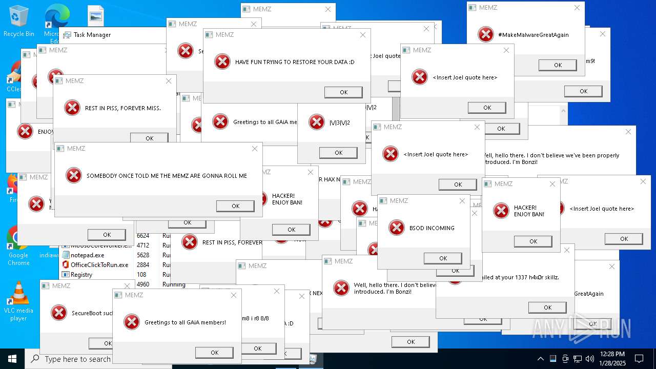Click PID value 4960 in Task Manager

pyautogui.click(x=143, y=284)
